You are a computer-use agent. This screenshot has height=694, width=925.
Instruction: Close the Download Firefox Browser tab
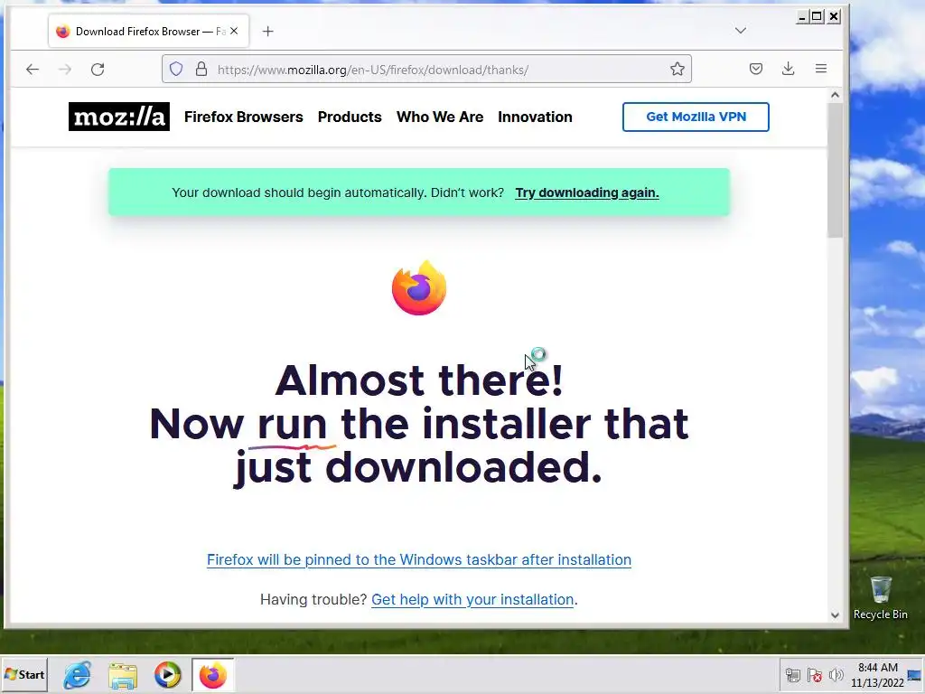234,32
